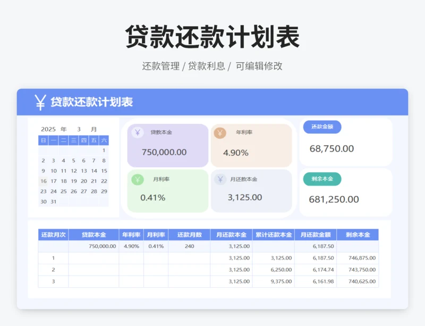Select the 6,174.74 monthly payment cell
This screenshot has width=425, height=326.
tap(316, 270)
